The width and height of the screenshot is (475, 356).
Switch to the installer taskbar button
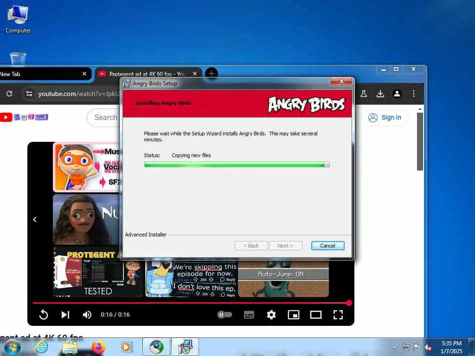coord(185,347)
